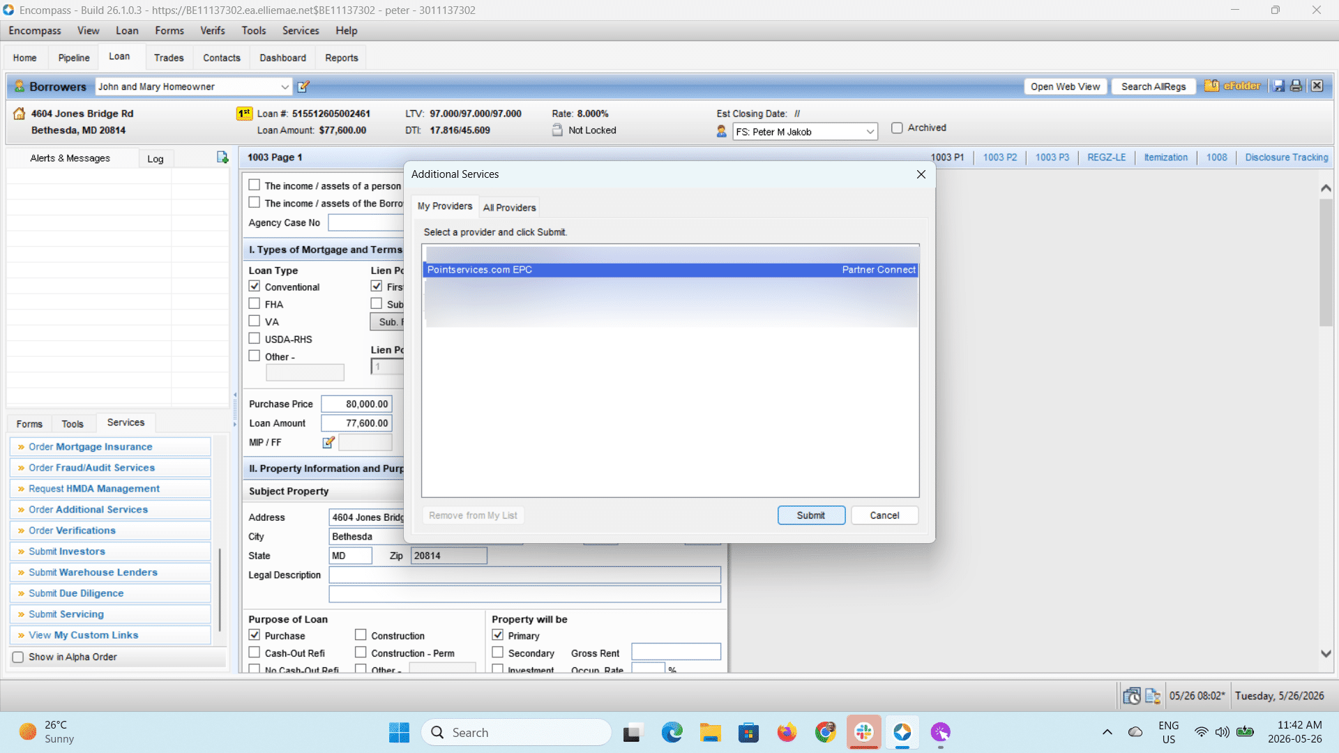Click the Agency Case No field
The image size is (1339, 753).
point(366,223)
